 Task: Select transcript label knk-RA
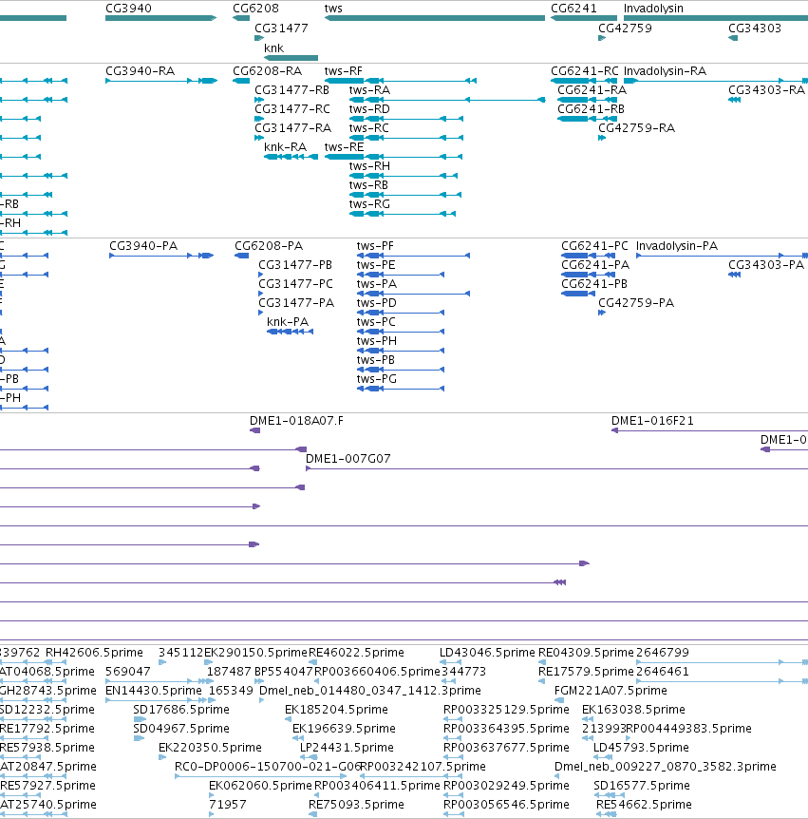285,147
